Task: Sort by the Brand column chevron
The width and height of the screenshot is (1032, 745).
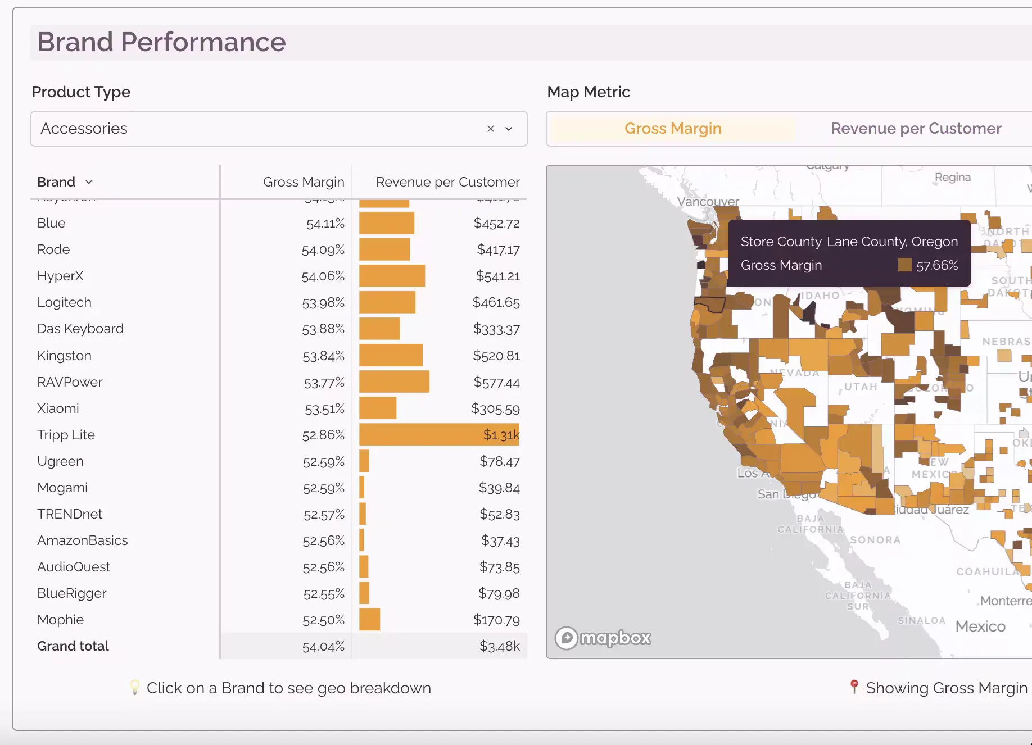Action: point(89,182)
